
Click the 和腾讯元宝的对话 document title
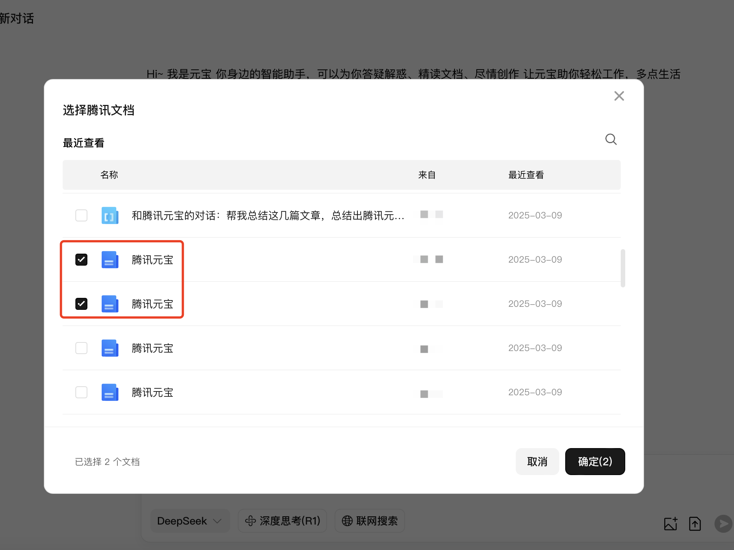click(268, 215)
